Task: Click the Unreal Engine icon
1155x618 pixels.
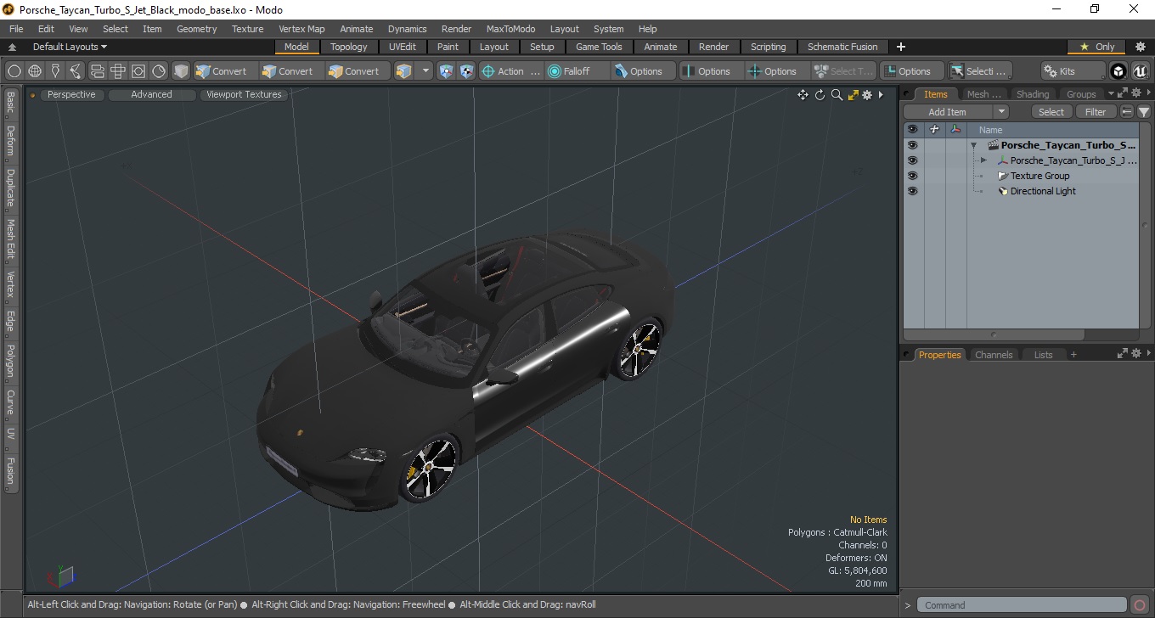Action: (x=1140, y=71)
